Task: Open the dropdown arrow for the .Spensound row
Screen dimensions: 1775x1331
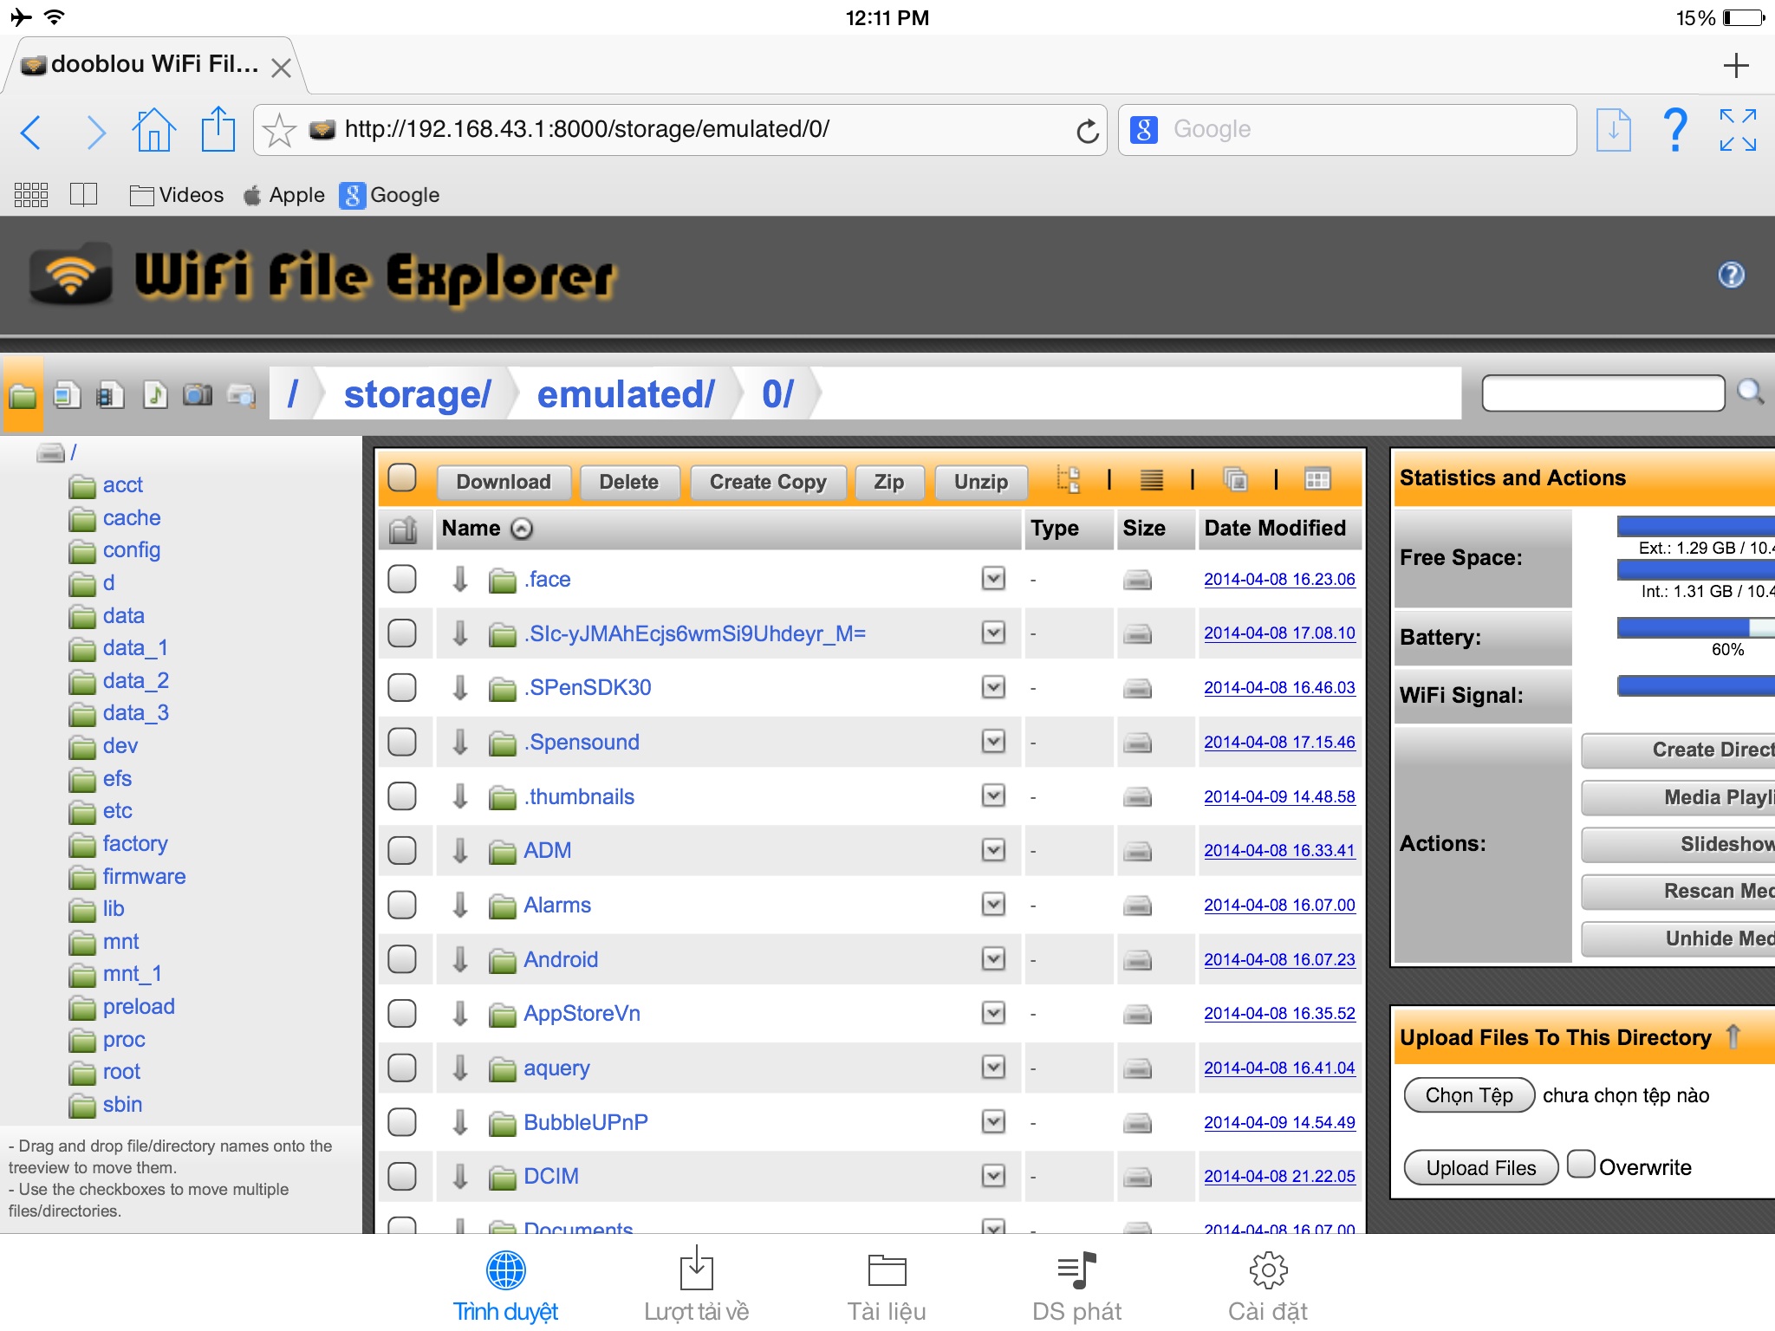Action: [993, 741]
